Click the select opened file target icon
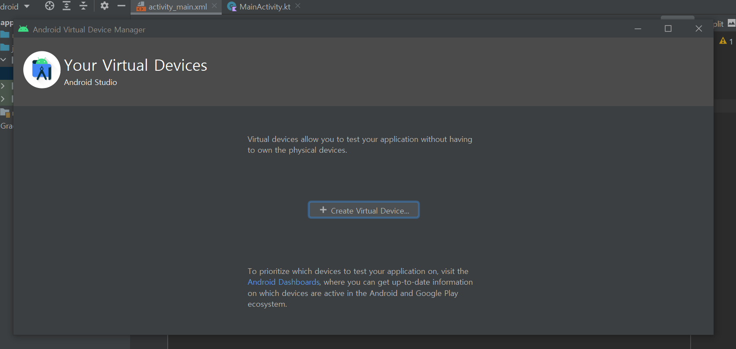Screen dimensions: 736x349 pyautogui.click(x=50, y=6)
